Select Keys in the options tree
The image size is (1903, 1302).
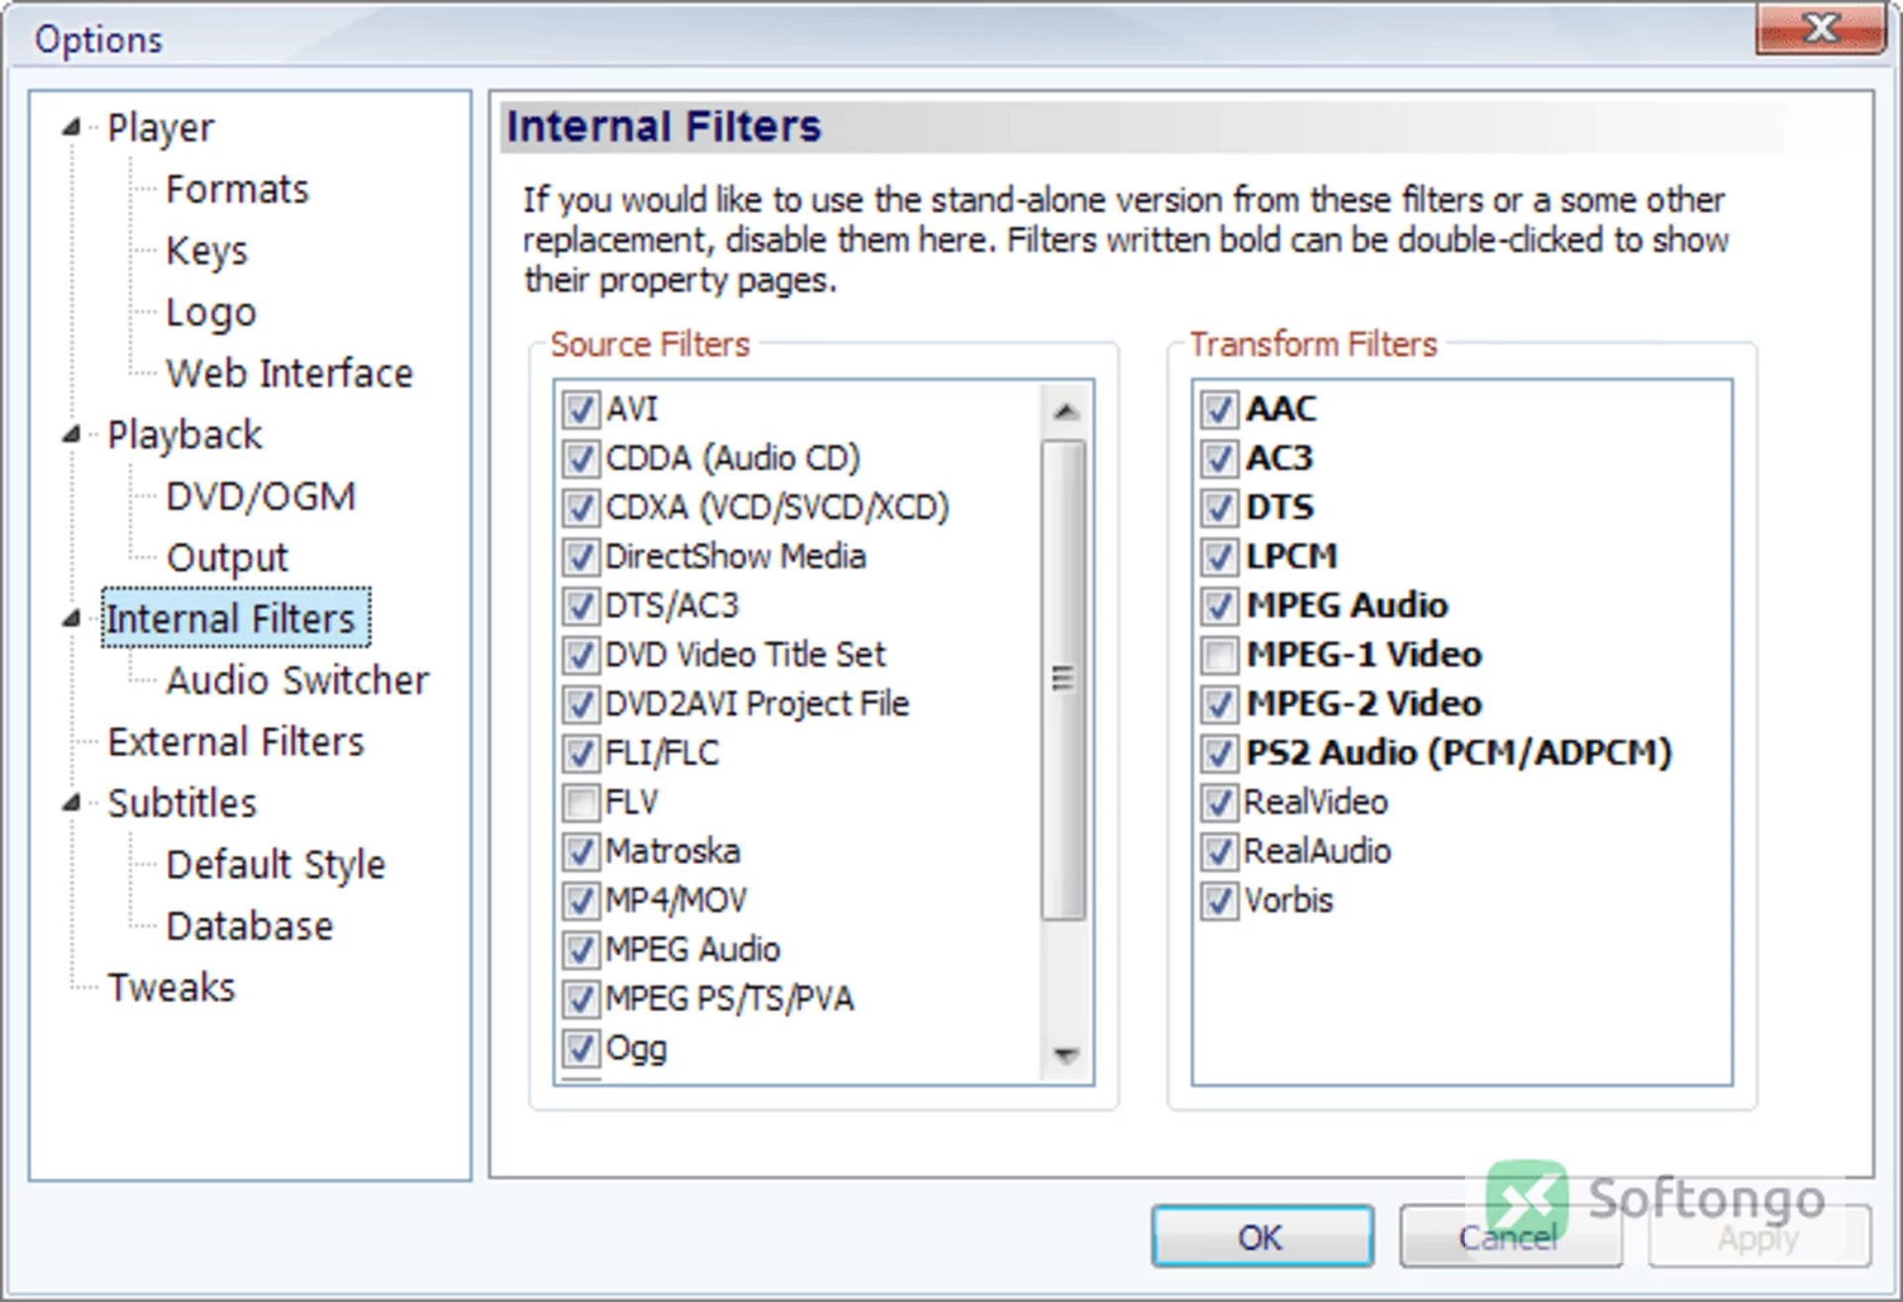point(206,251)
